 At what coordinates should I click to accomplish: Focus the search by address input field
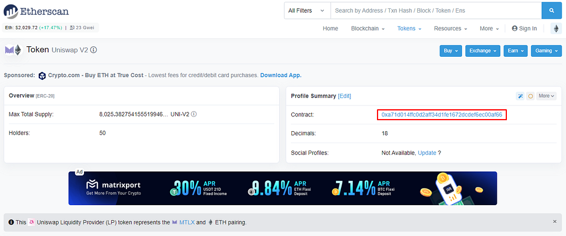tap(436, 10)
